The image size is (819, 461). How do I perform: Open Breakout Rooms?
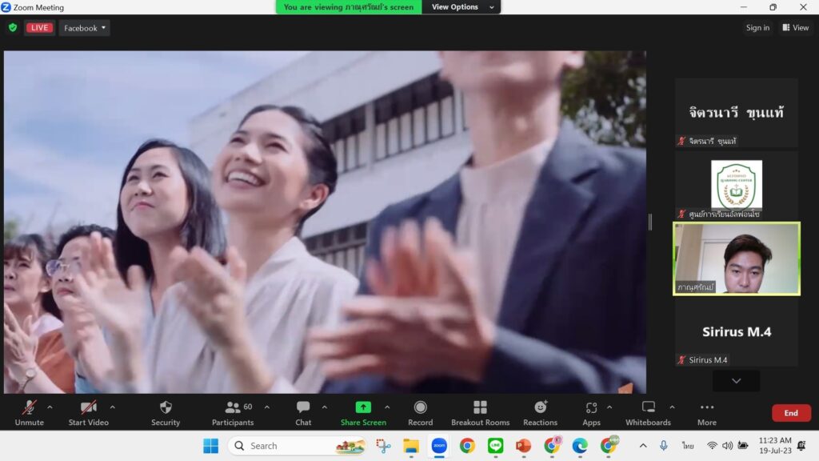[480, 408]
